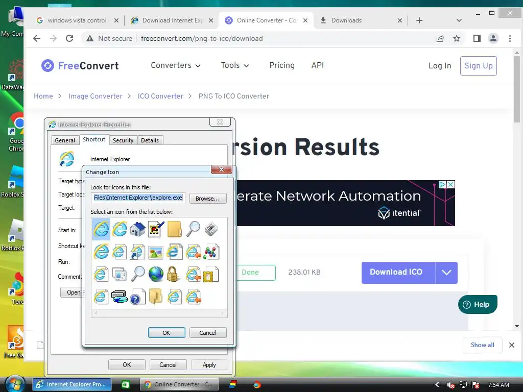Choose the IE page with shortcut arrow icon
Screen dimensions: 523x392
[x=137, y=252]
